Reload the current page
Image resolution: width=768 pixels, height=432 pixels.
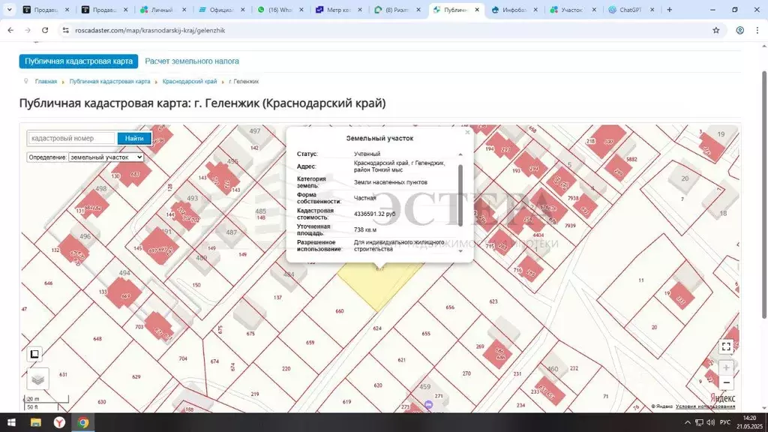44,30
